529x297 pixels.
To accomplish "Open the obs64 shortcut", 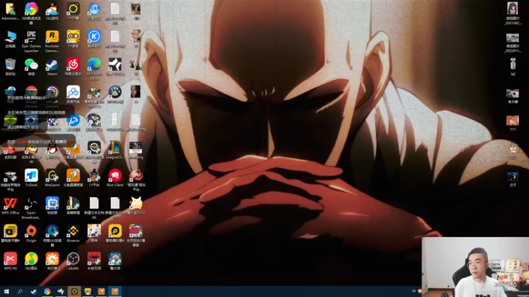I will [x=73, y=261].
